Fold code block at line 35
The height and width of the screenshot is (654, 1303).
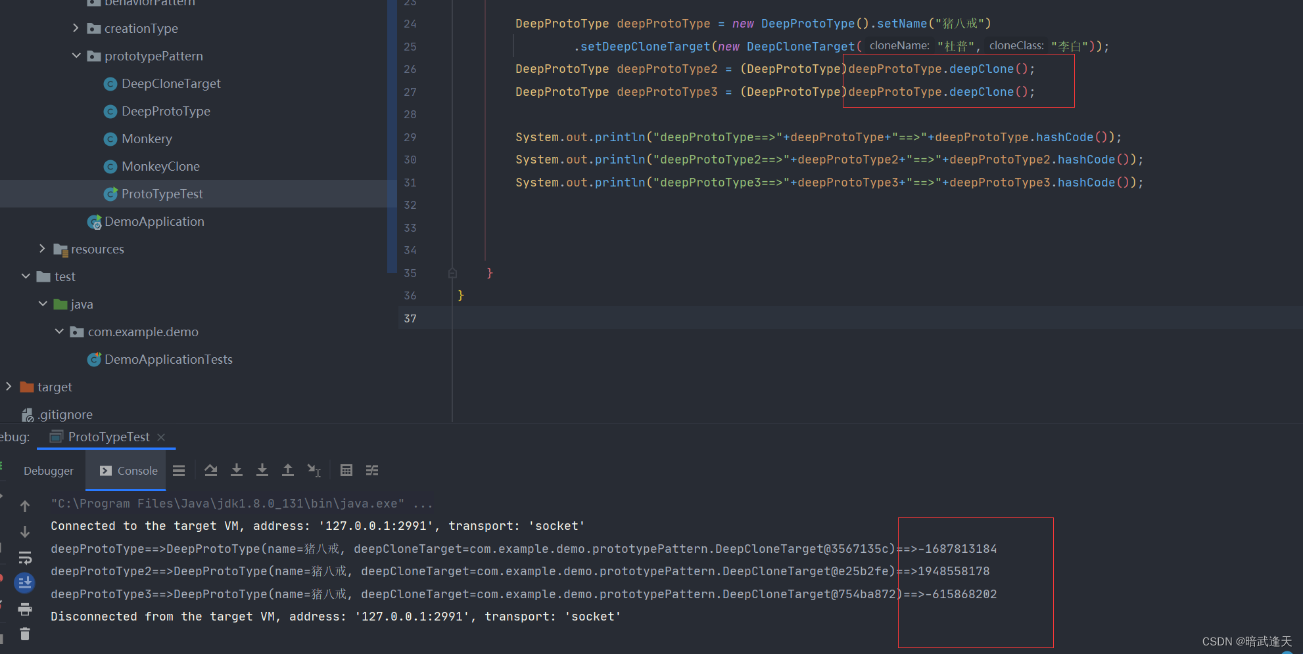click(x=452, y=273)
